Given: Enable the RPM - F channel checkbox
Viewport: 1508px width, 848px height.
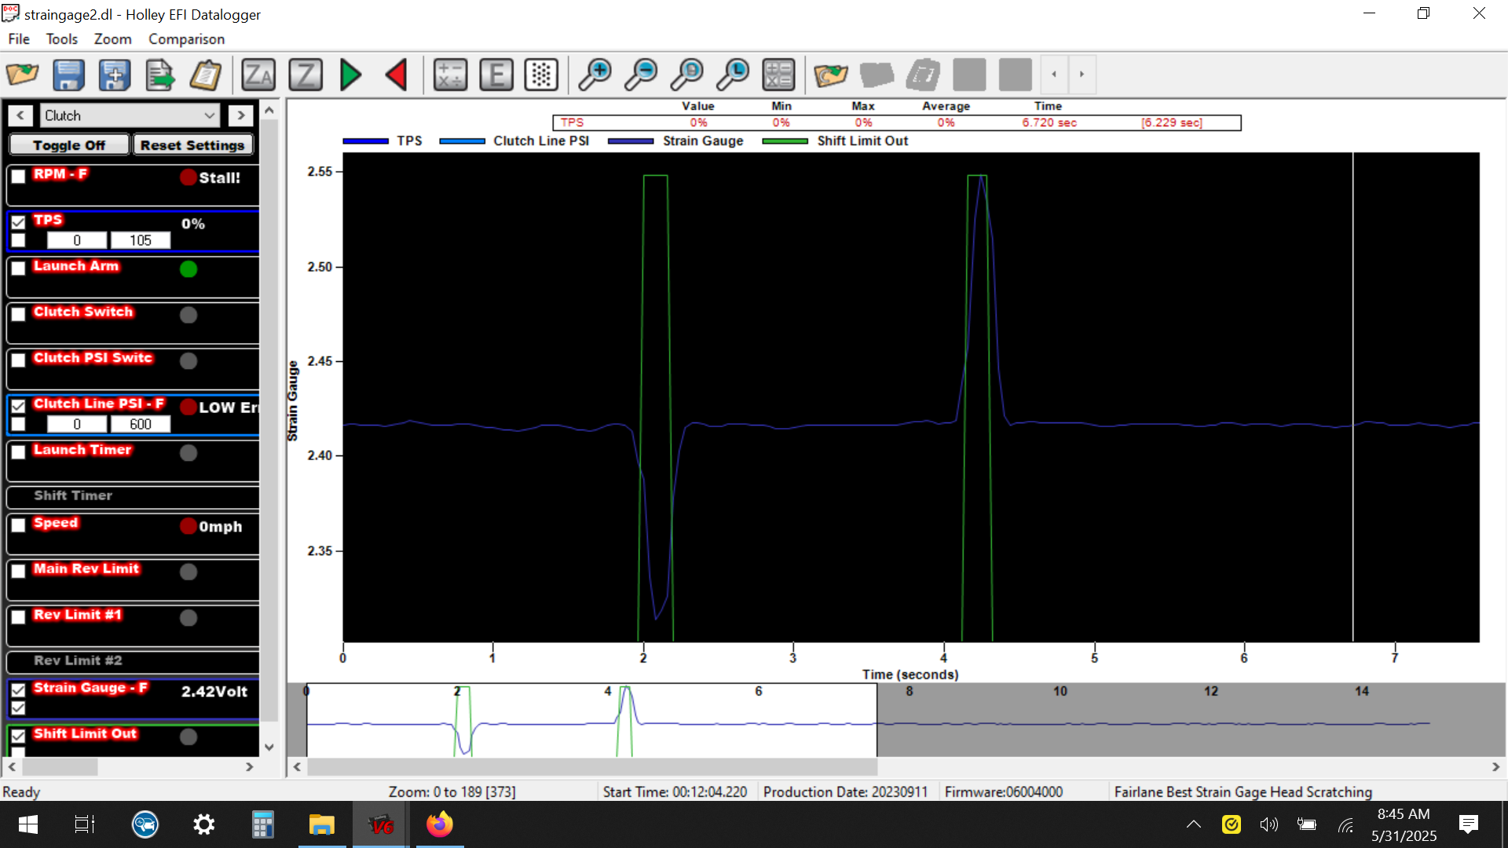Looking at the screenshot, I should pos(19,177).
